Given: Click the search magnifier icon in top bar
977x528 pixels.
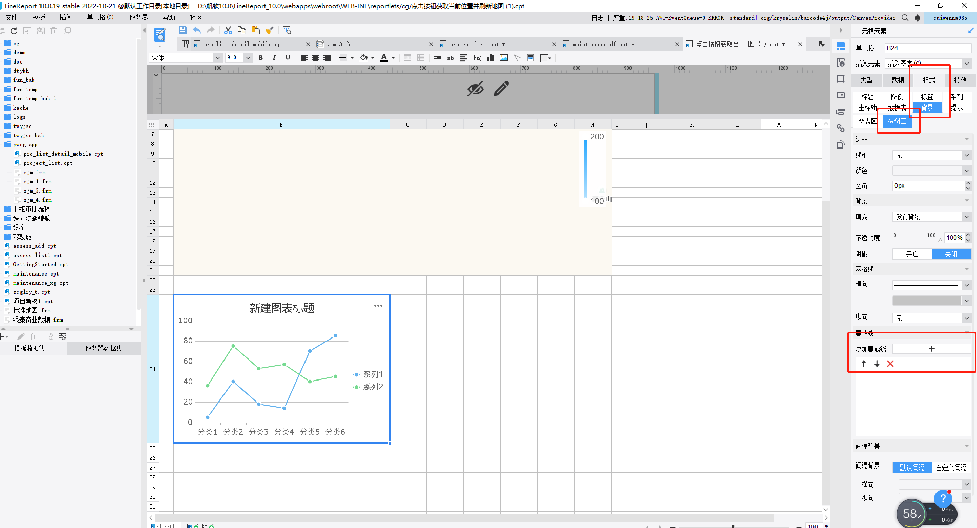Looking at the screenshot, I should (x=905, y=18).
